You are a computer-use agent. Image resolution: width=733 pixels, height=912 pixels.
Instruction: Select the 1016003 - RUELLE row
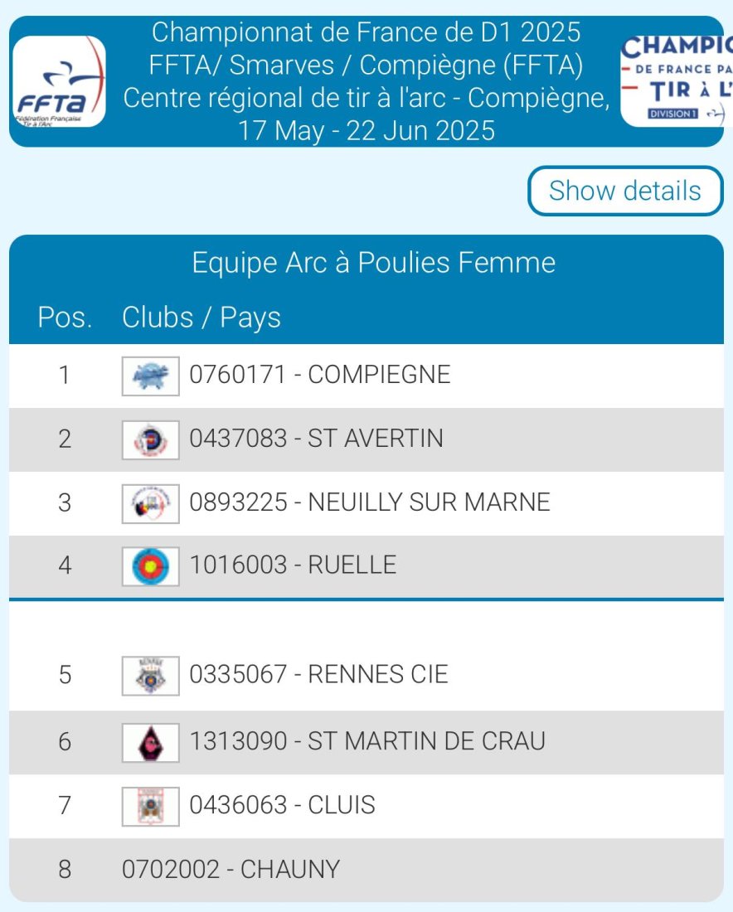(366, 566)
